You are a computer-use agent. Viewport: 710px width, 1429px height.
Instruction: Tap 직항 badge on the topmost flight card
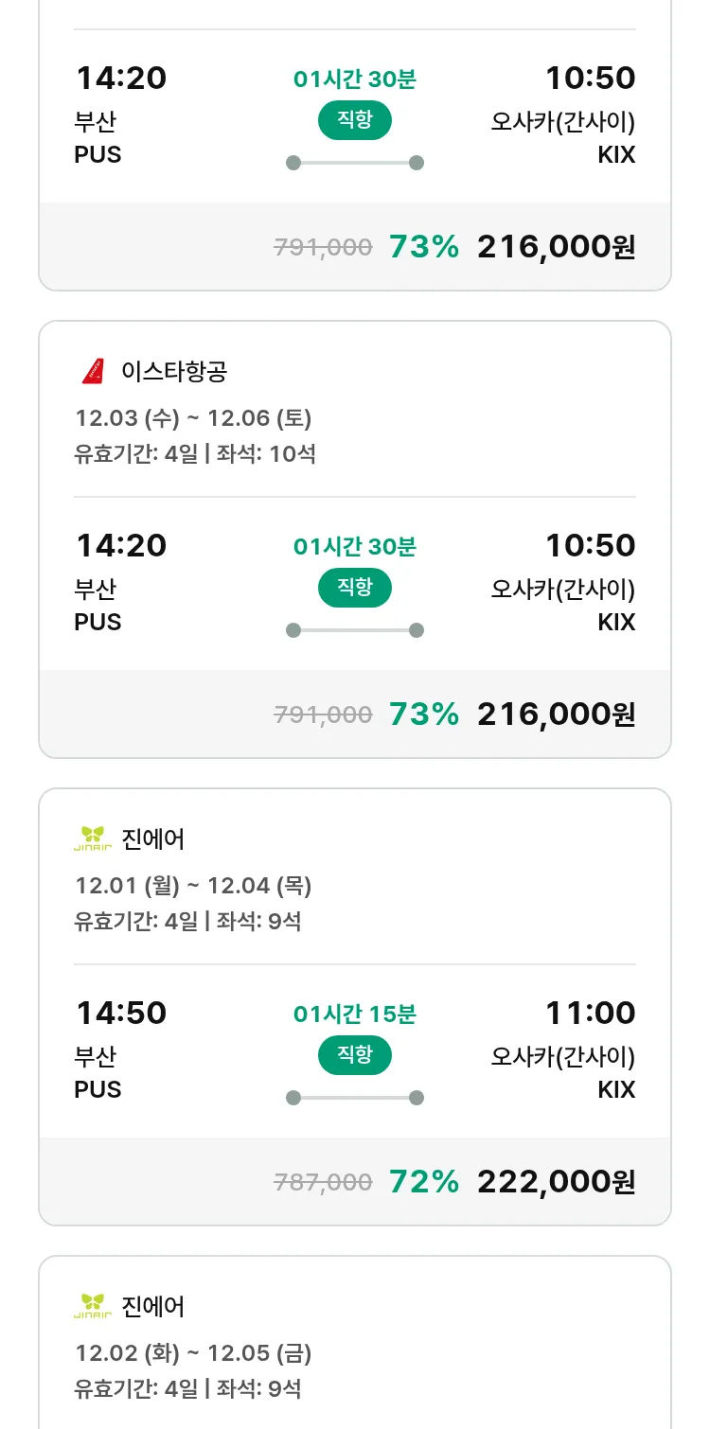pos(354,120)
